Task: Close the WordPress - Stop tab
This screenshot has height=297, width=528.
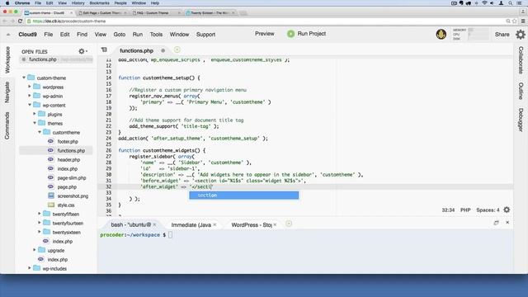Action: coord(275,224)
